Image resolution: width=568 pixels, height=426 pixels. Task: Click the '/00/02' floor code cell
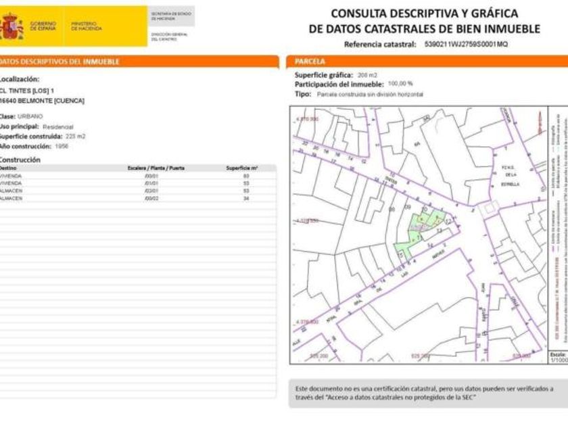pos(151,199)
